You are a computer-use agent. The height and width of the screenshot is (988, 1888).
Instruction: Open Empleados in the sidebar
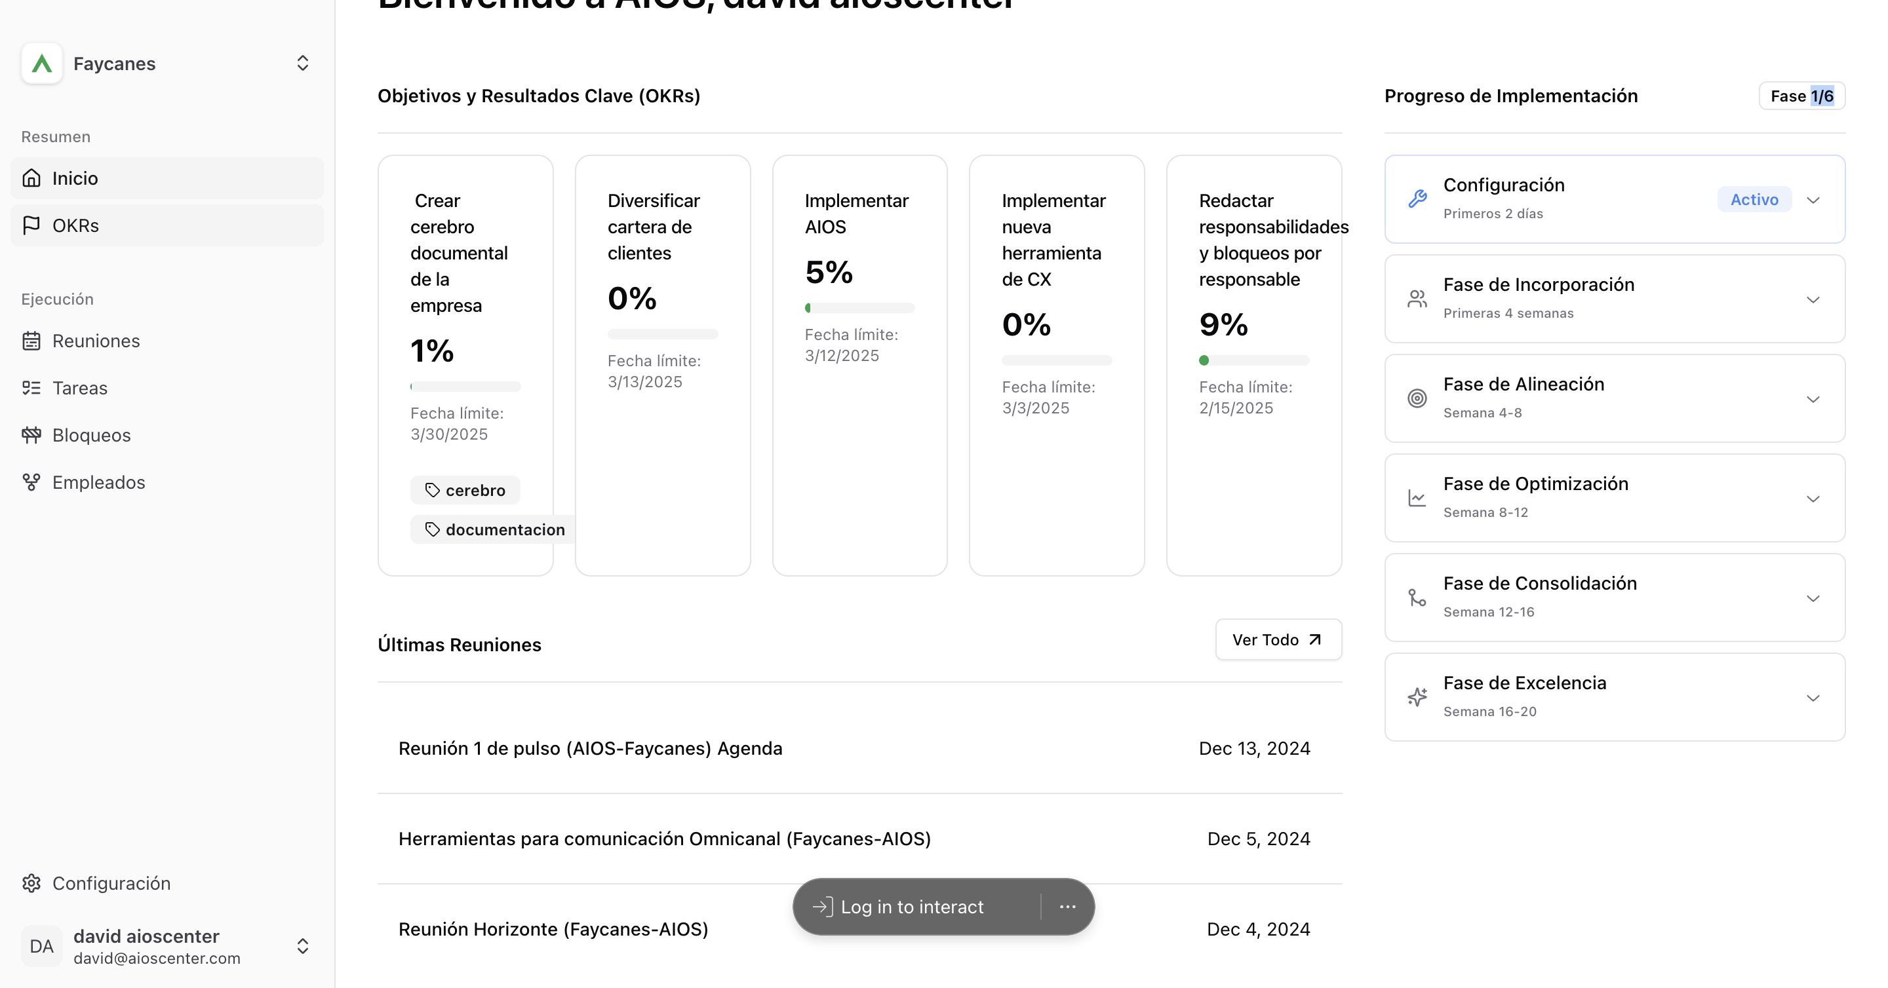(167, 483)
